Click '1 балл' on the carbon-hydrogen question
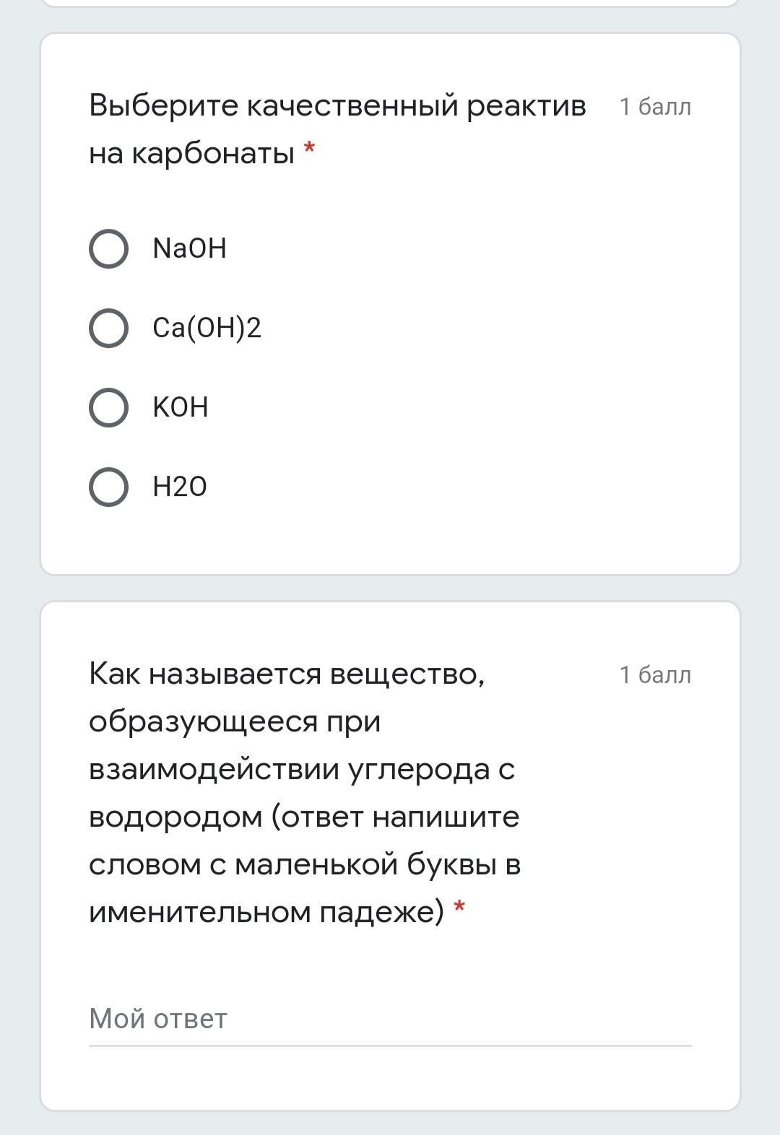Screen dimensions: 780x1135 coord(655,675)
